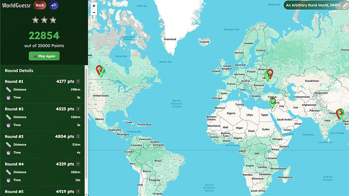
Task: Click the 22854 total score
Action: (44, 35)
